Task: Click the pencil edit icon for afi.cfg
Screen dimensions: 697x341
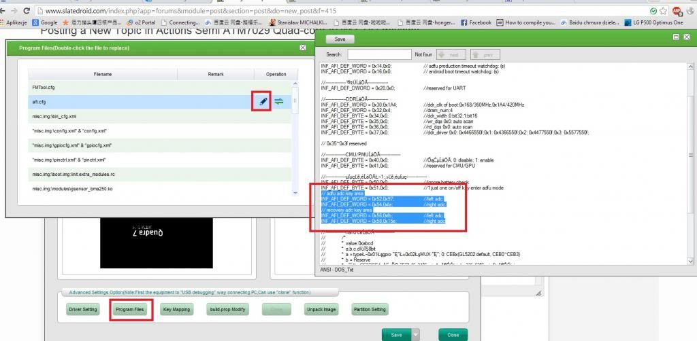Action: coord(263,101)
